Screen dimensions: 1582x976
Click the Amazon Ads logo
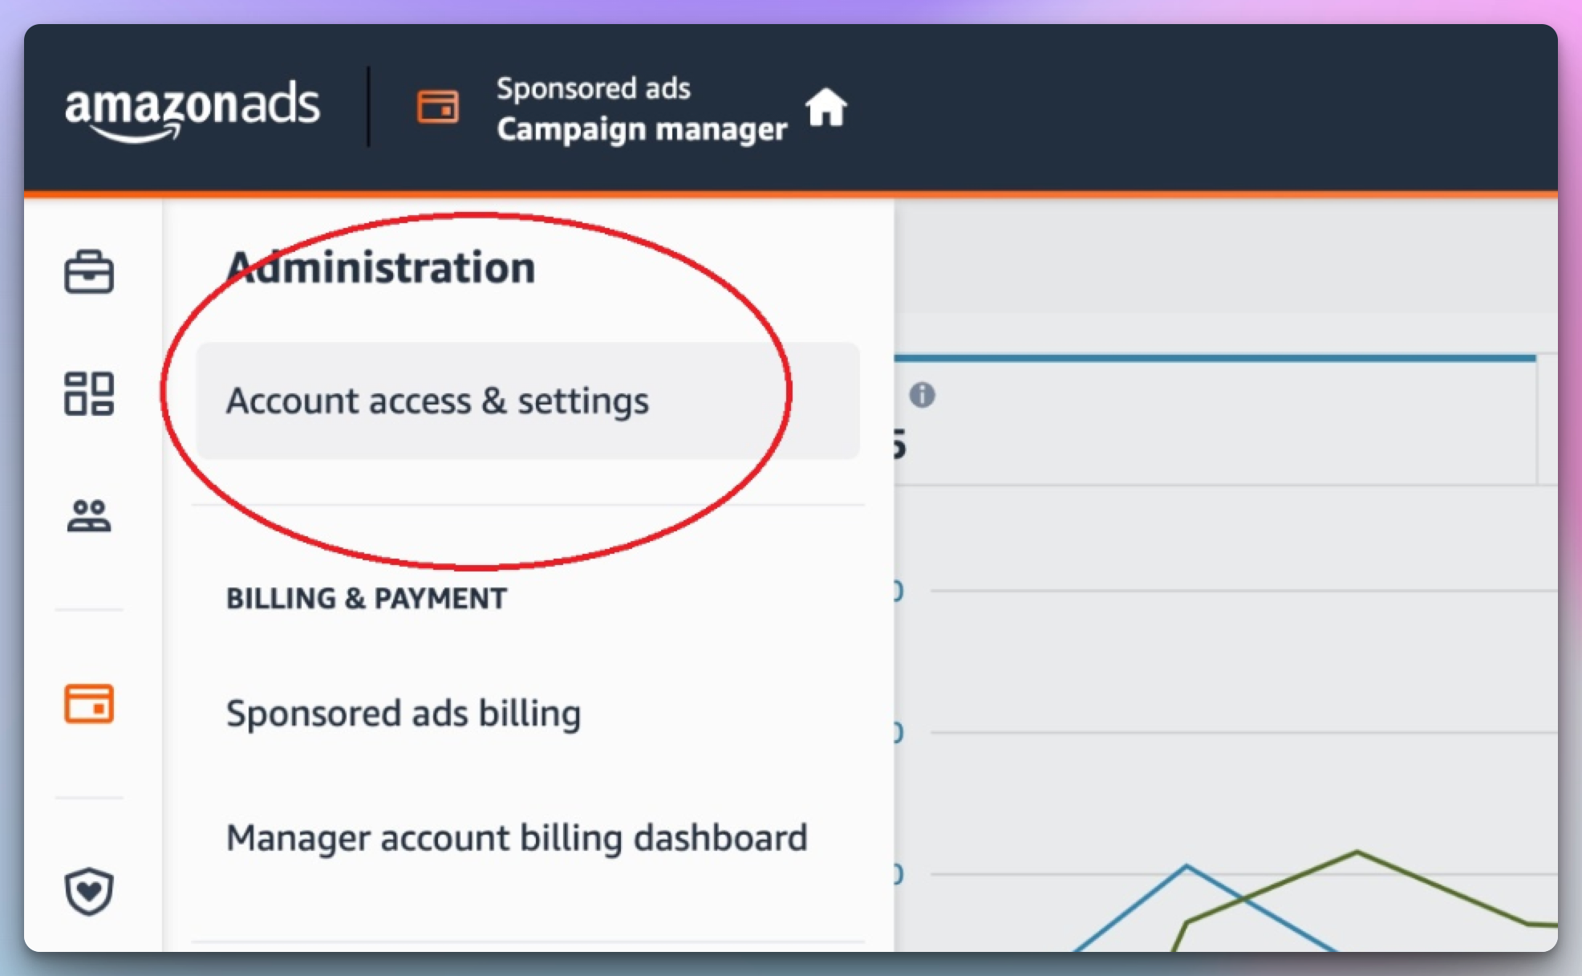pos(192,111)
